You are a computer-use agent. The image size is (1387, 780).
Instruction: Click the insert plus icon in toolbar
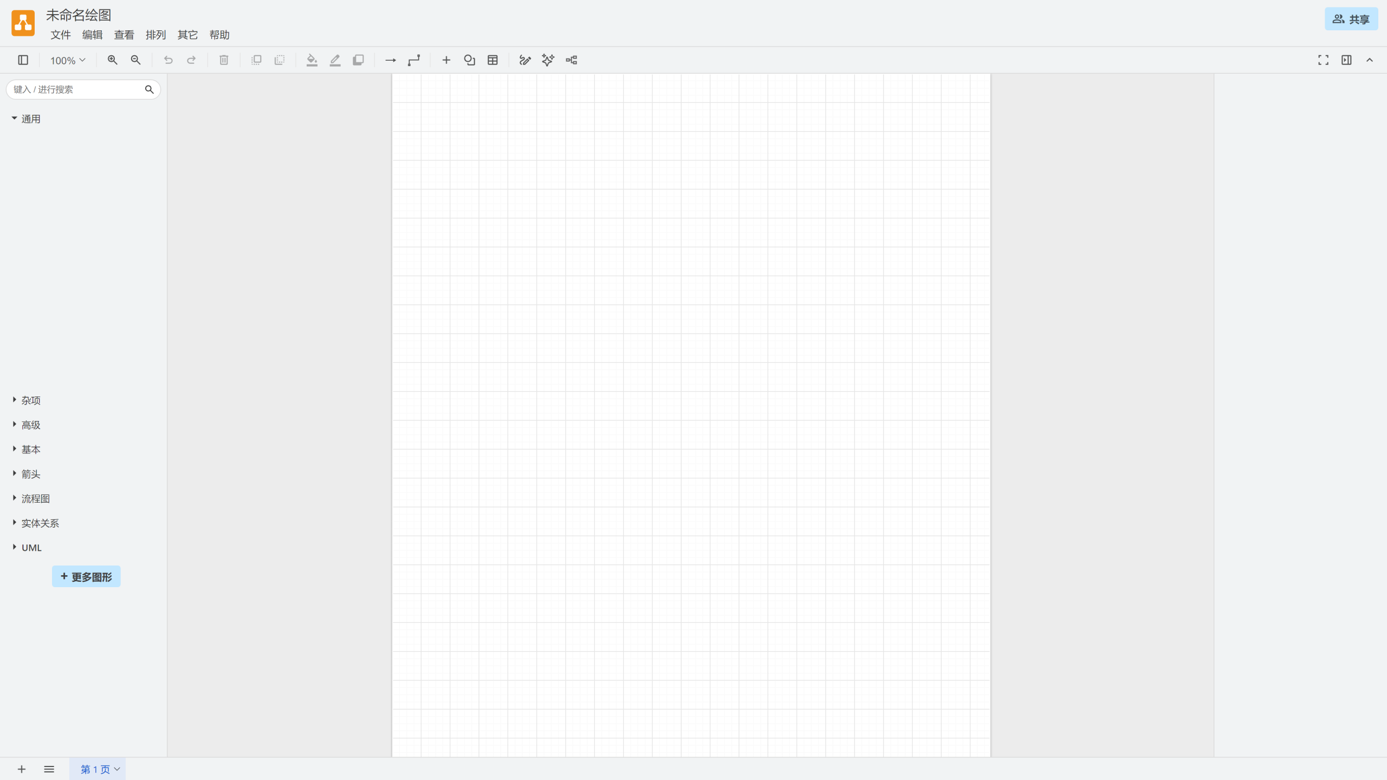[x=446, y=60]
